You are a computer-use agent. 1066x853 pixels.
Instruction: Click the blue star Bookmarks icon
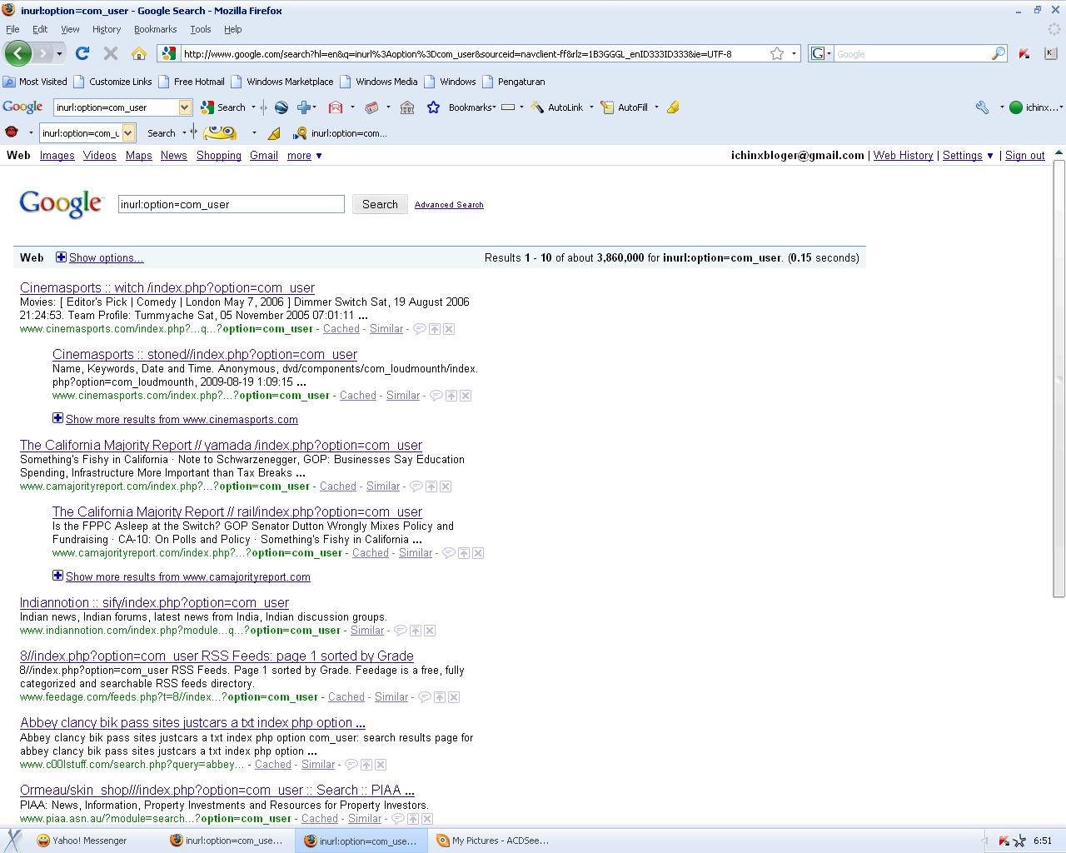tap(433, 107)
